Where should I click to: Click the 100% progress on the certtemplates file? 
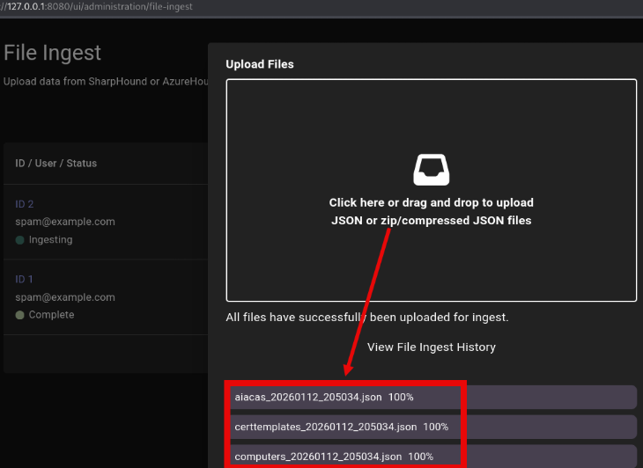pyautogui.click(x=435, y=427)
